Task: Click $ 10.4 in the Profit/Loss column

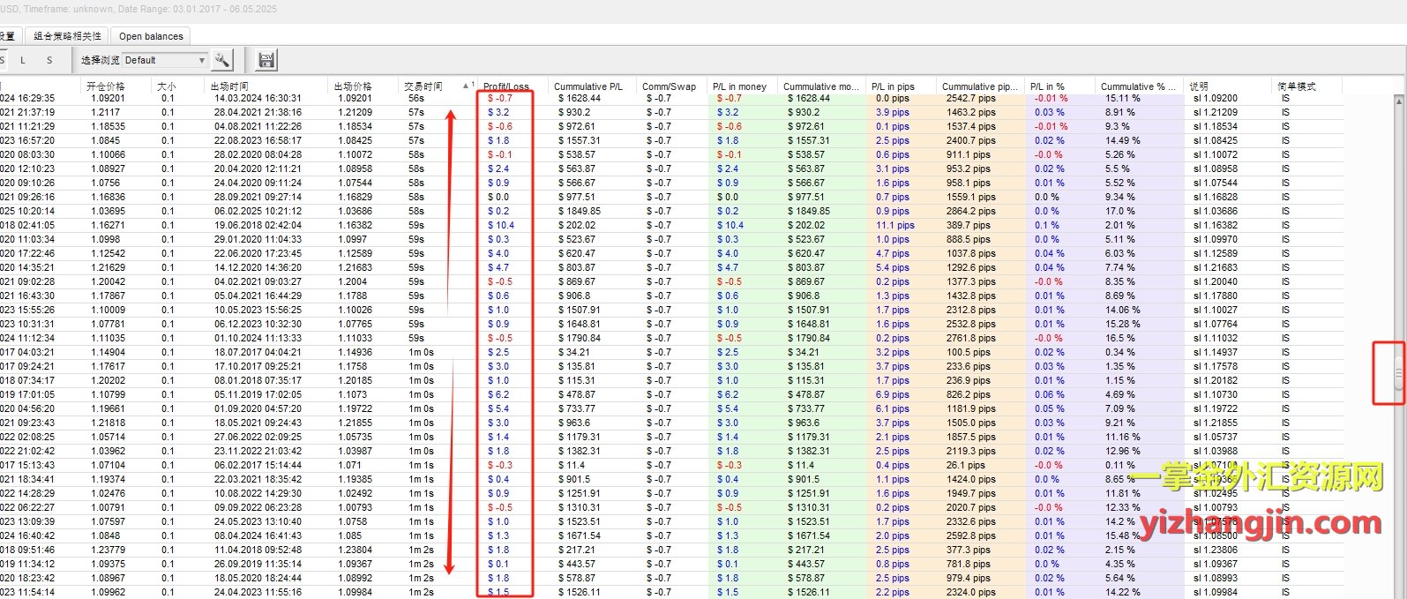Action: [501, 225]
